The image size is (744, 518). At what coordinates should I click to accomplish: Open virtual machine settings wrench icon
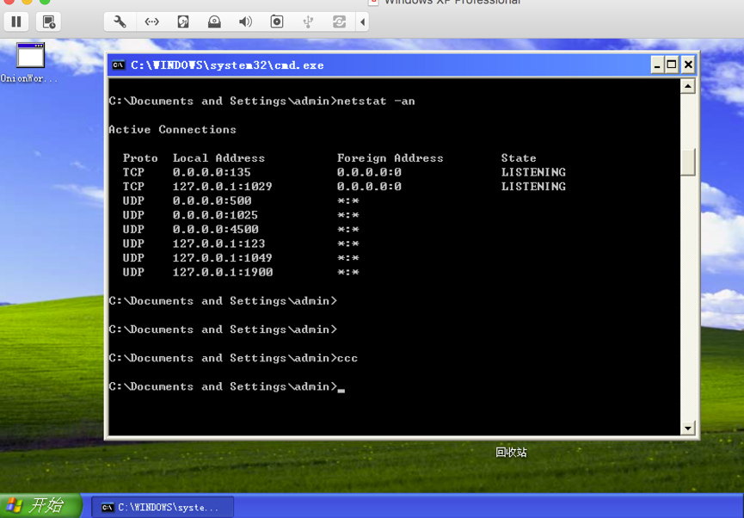pos(120,22)
